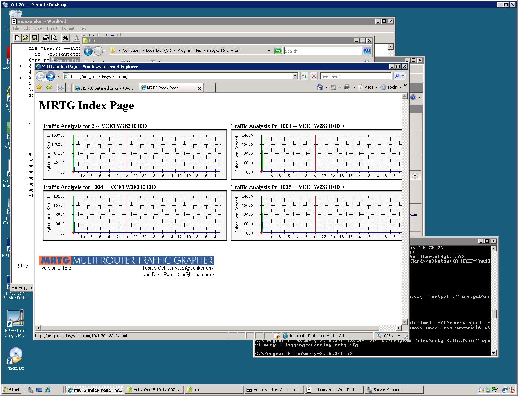Go forward with IE forward arrow
Image resolution: width=518 pixels, height=396 pixels.
pyautogui.click(x=50, y=76)
